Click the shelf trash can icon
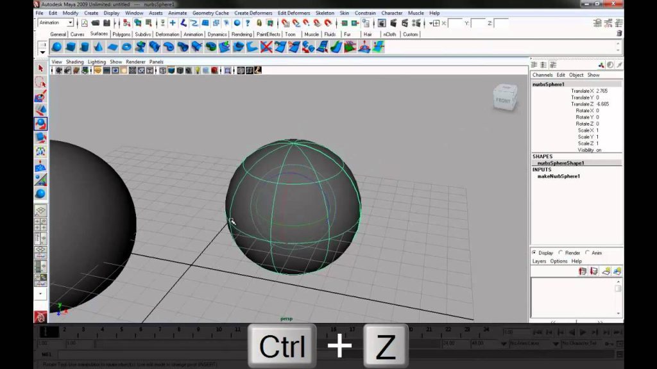The width and height of the screenshot is (657, 369). tap(619, 34)
